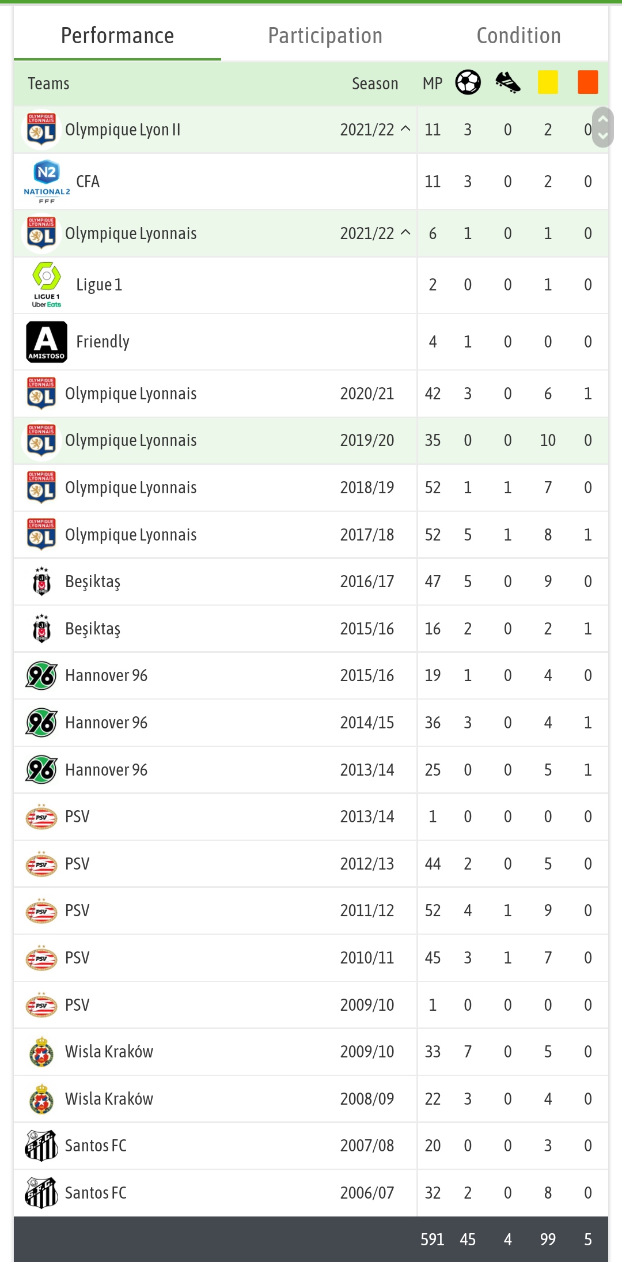
Task: Collapse the Olympique Lyonnais 2021/22 season breakdown
Action: click(405, 233)
